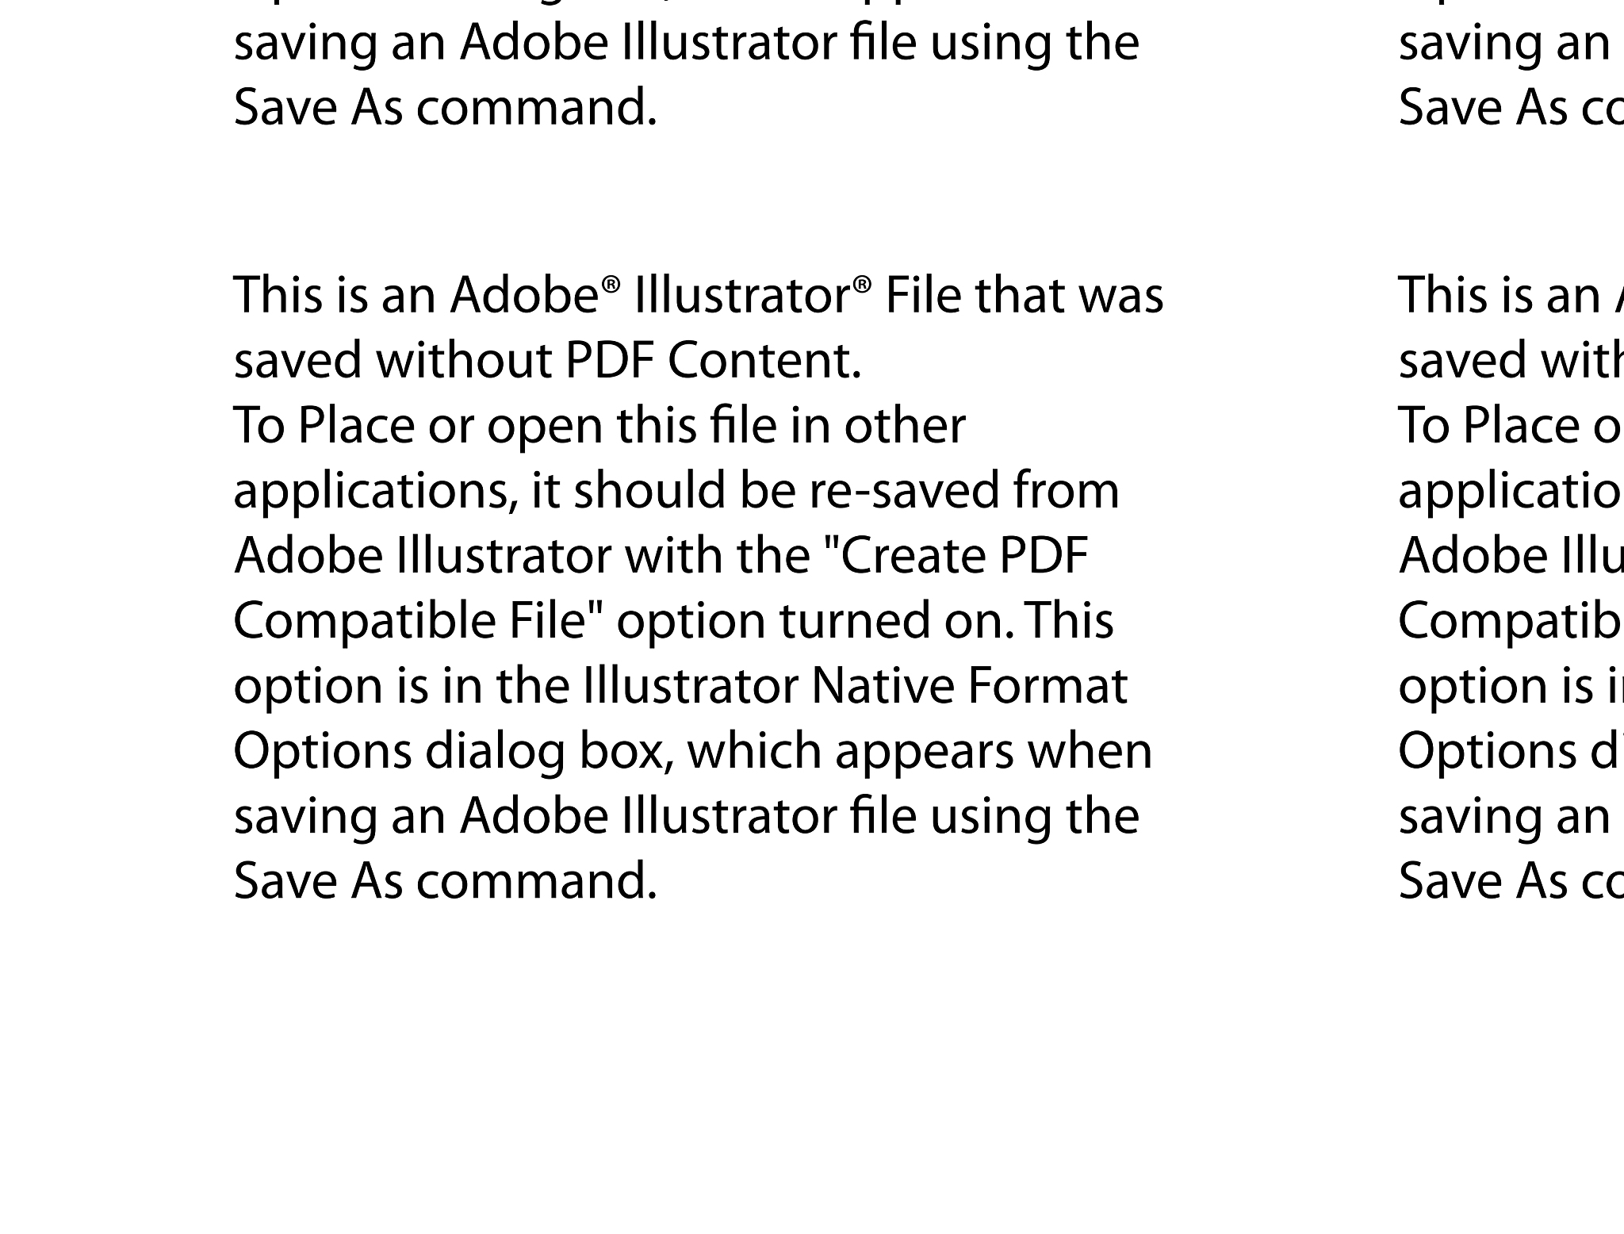Click the words "Native Format"
This screenshot has width=1624, height=1234.
tap(968, 686)
